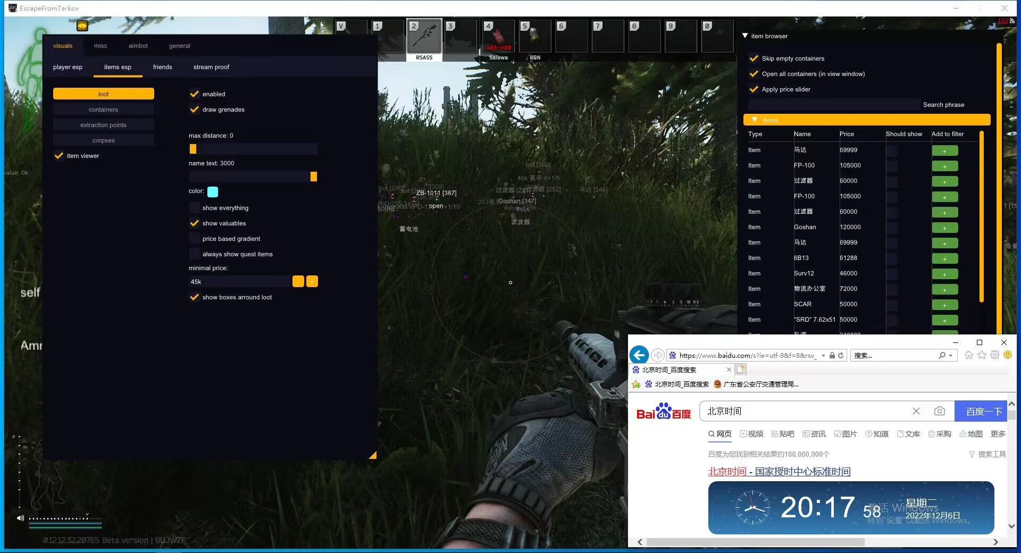Open the browser home page icon
The width and height of the screenshot is (1021, 553).
[968, 355]
